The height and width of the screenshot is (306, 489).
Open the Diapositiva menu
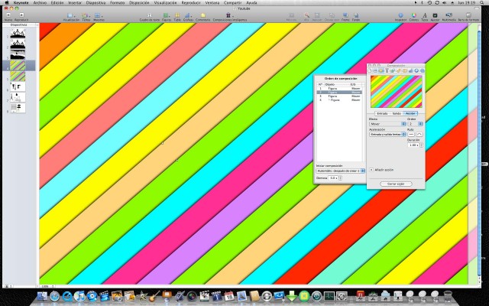coord(96,2)
